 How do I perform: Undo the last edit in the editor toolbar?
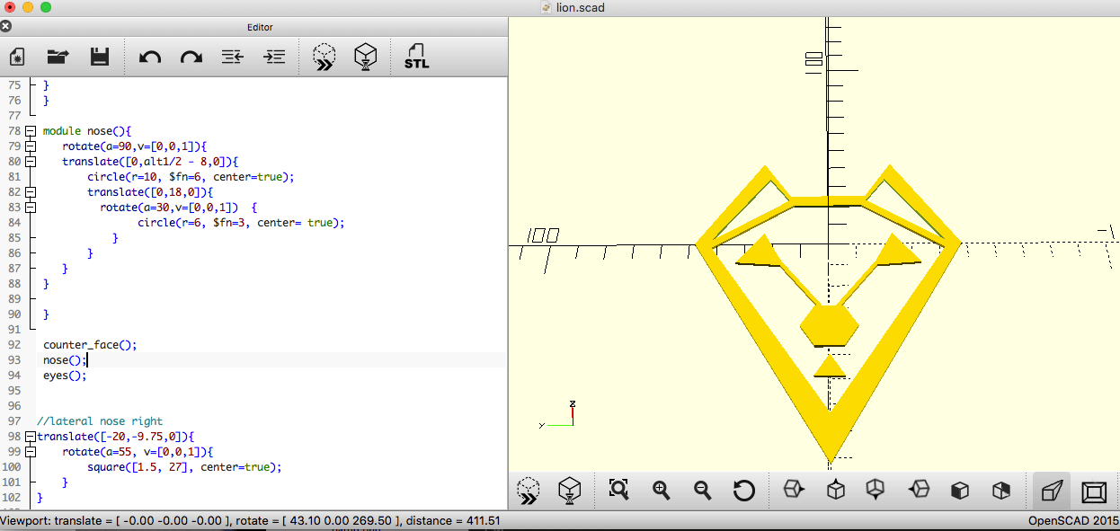click(150, 57)
